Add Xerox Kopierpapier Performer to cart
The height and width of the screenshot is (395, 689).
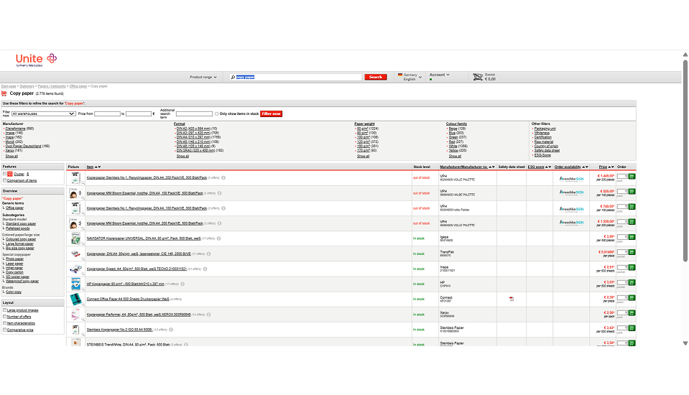(632, 313)
